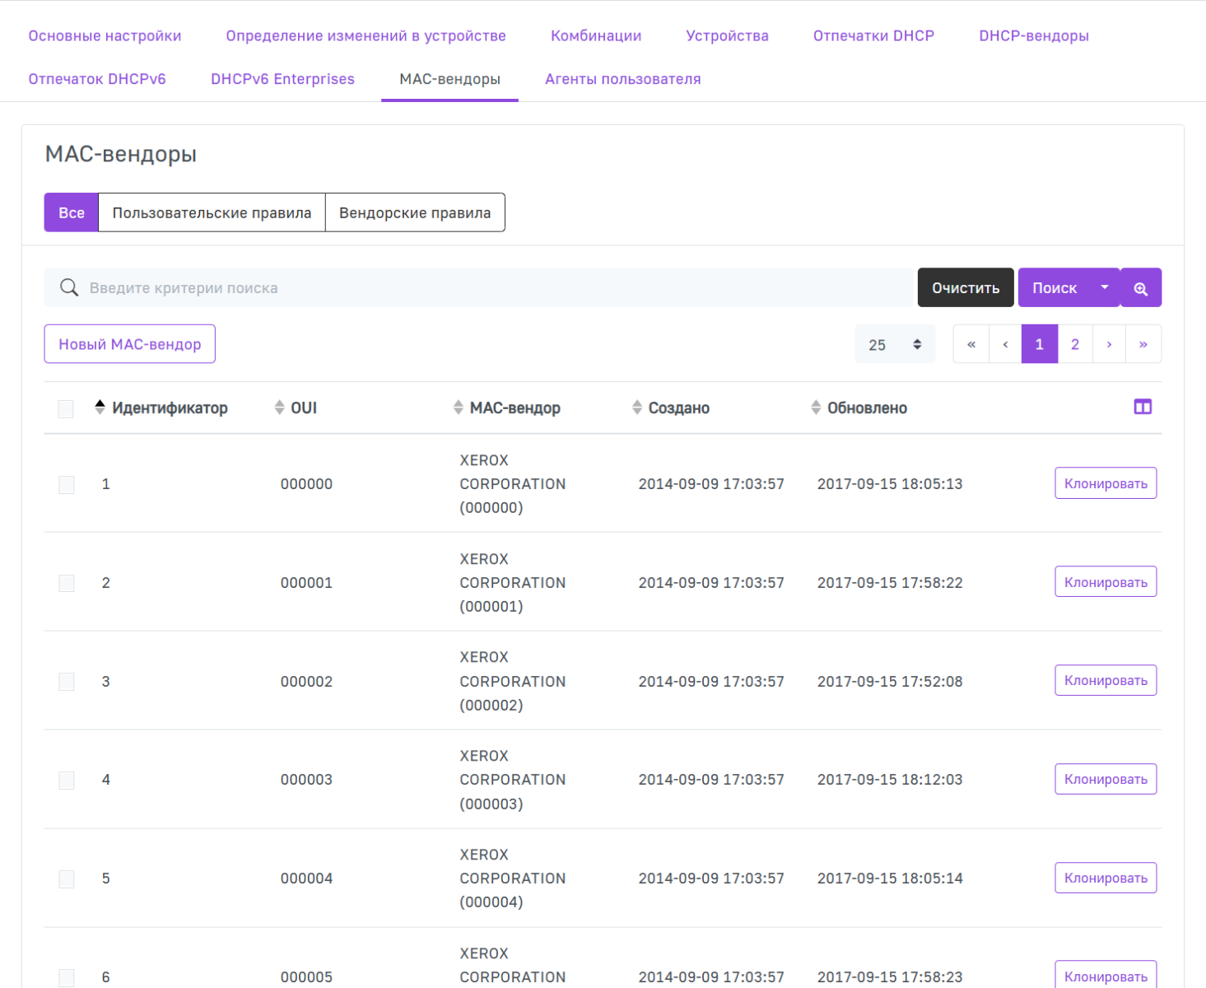Click the advanced search magnifier icon

pyautogui.click(x=1140, y=288)
